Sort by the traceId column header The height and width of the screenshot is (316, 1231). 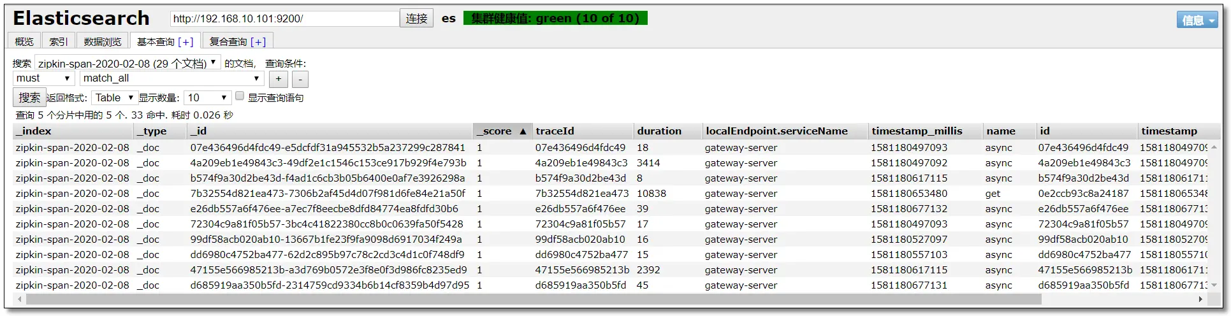(x=583, y=131)
